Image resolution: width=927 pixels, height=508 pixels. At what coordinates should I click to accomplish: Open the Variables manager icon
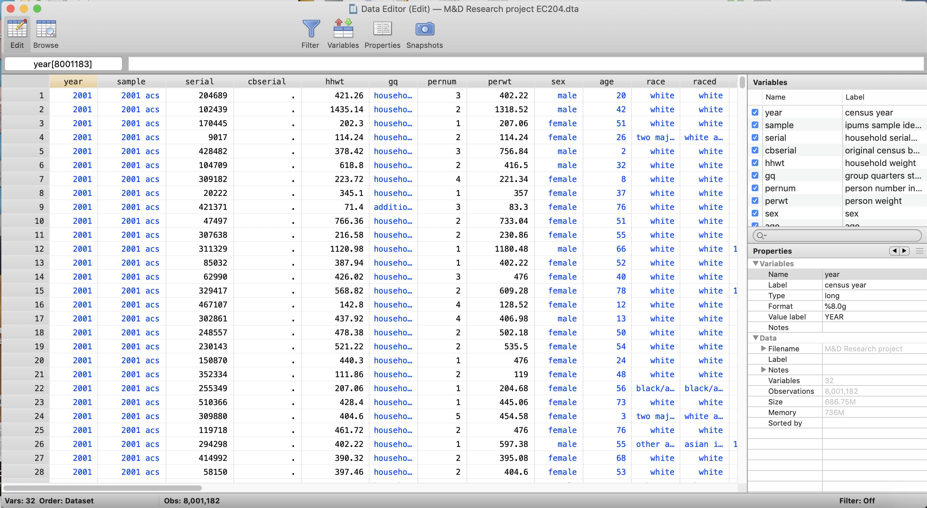(x=343, y=29)
